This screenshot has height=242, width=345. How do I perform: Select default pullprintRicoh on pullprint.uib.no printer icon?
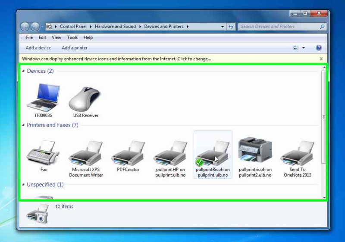coord(213,153)
